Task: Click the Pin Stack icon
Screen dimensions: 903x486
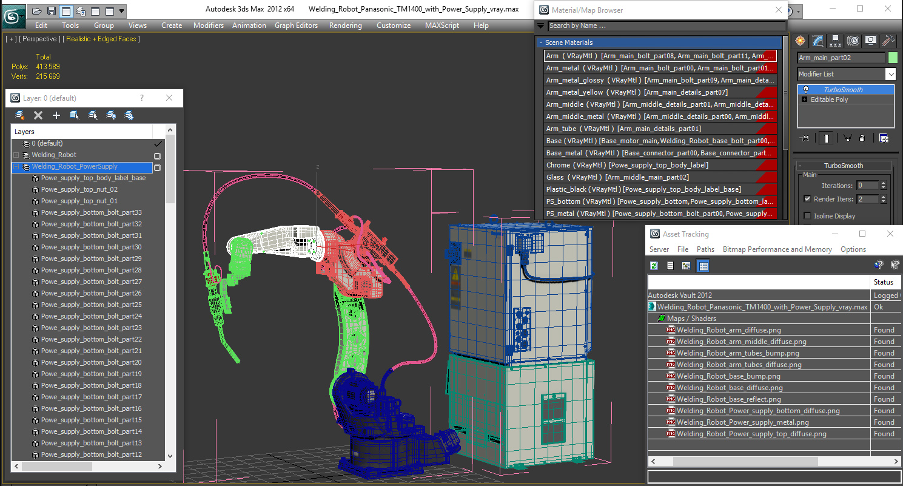Action: tap(805, 138)
